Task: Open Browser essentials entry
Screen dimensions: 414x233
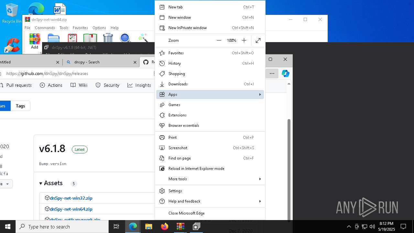Action: click(210, 126)
